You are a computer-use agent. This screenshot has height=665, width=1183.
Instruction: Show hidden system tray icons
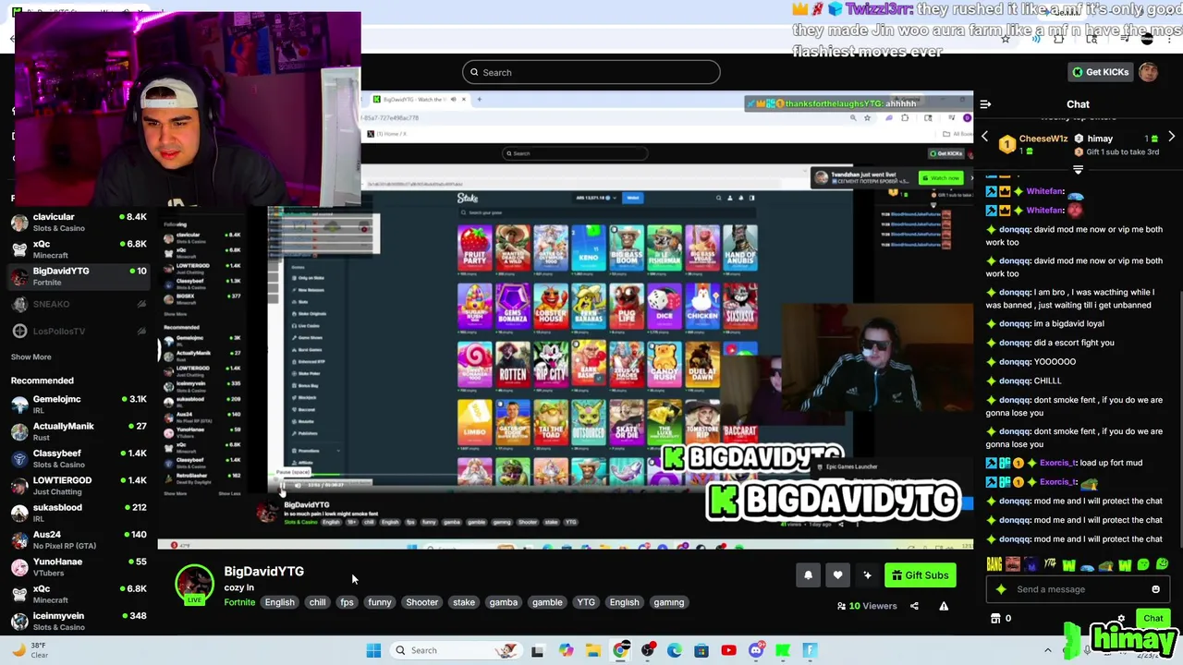coord(1047,650)
